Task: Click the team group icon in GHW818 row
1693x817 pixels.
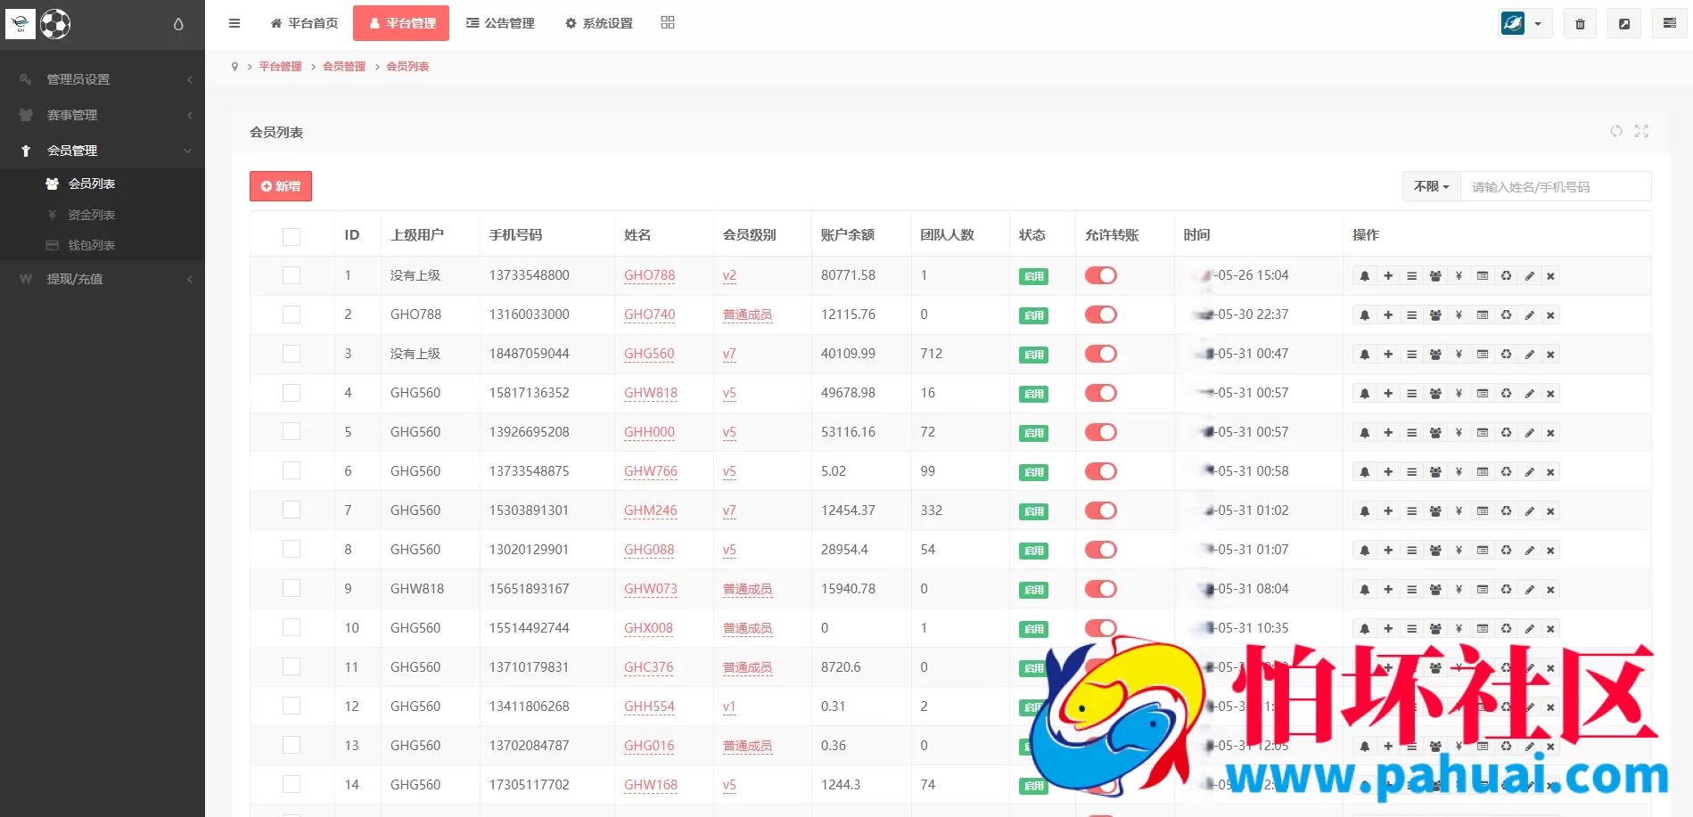Action: (x=1435, y=394)
